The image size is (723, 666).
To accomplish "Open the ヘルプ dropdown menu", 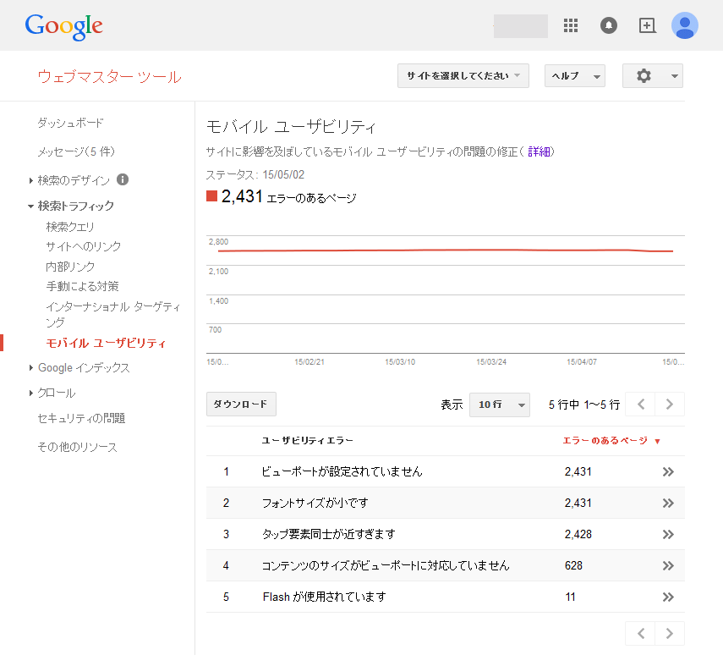I will 574,75.
